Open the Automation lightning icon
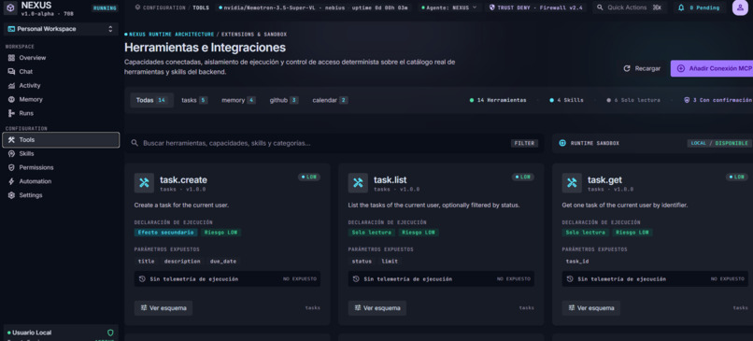This screenshot has height=341, width=753. 11,181
